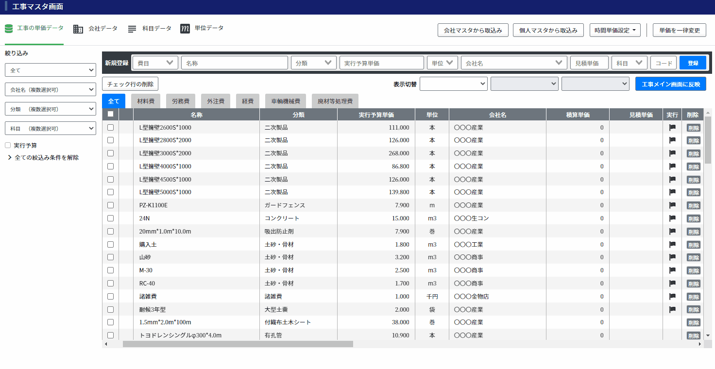Click the 見積単価 input field
Viewport: 715px width, 369px height.
click(589, 63)
